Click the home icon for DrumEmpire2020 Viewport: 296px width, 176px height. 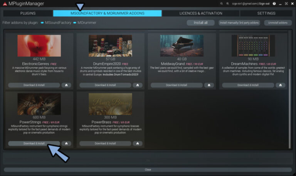137,85
